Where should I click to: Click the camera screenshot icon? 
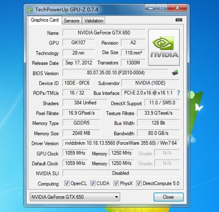179,20
